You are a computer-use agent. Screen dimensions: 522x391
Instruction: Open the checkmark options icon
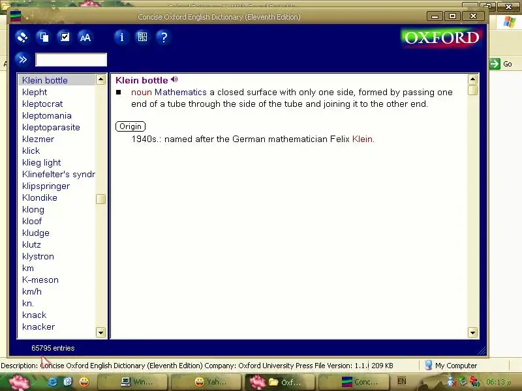tap(65, 37)
